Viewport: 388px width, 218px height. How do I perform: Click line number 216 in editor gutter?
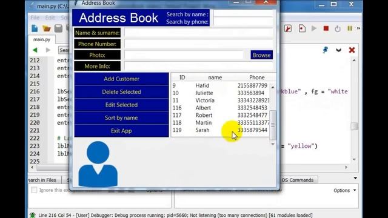pos(35,91)
